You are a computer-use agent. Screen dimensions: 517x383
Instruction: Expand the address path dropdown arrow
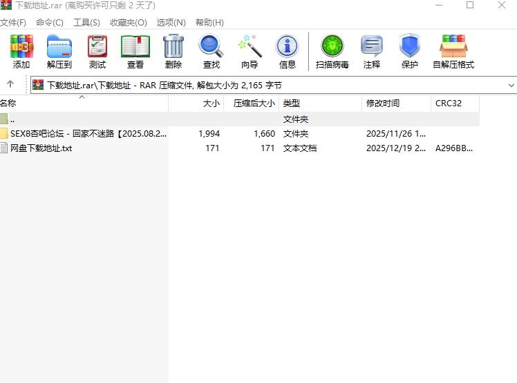(511, 85)
